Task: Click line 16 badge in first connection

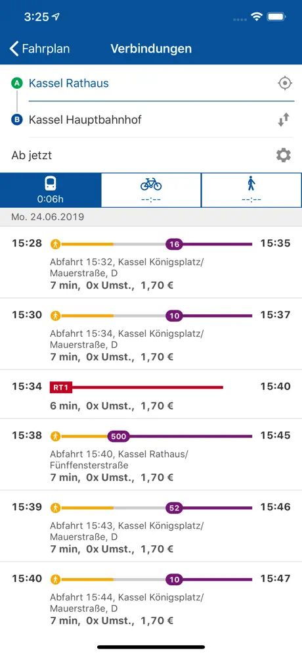Action: tap(175, 245)
